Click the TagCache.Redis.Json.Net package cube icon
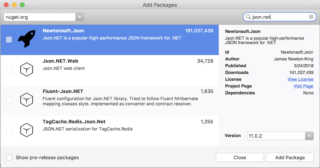This screenshot has width=320, height=168. tap(26, 130)
